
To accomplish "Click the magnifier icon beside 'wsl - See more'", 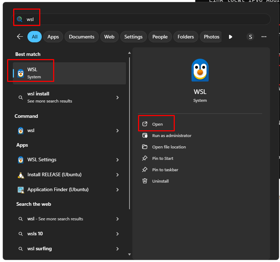I will pyautogui.click(x=21, y=219).
